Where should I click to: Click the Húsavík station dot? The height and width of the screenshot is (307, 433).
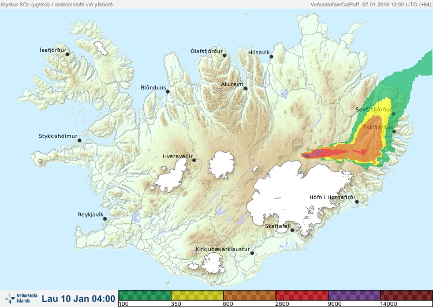(x=271, y=57)
